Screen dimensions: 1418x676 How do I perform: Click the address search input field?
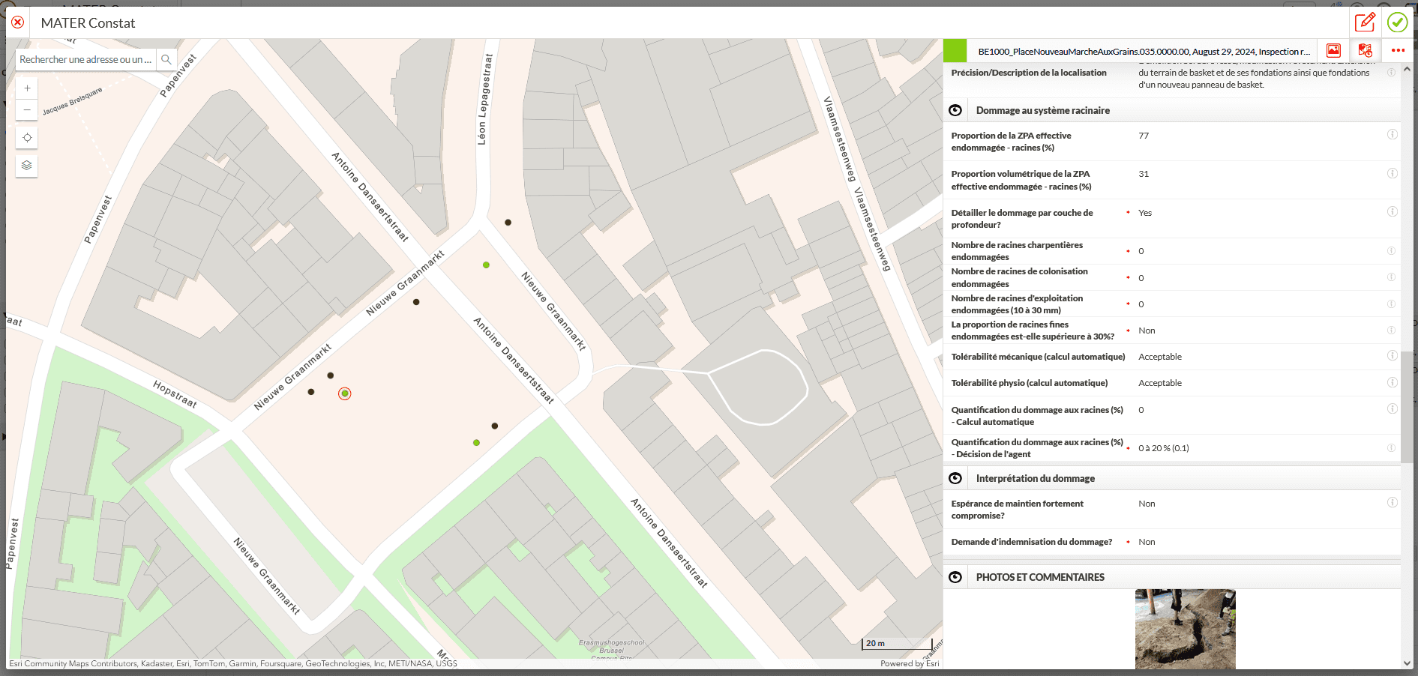tap(85, 59)
